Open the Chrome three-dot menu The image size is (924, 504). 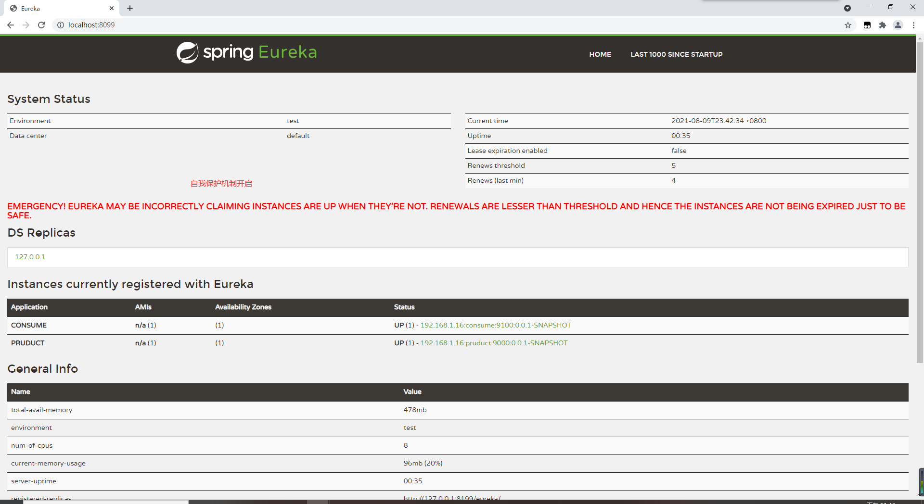pyautogui.click(x=913, y=25)
